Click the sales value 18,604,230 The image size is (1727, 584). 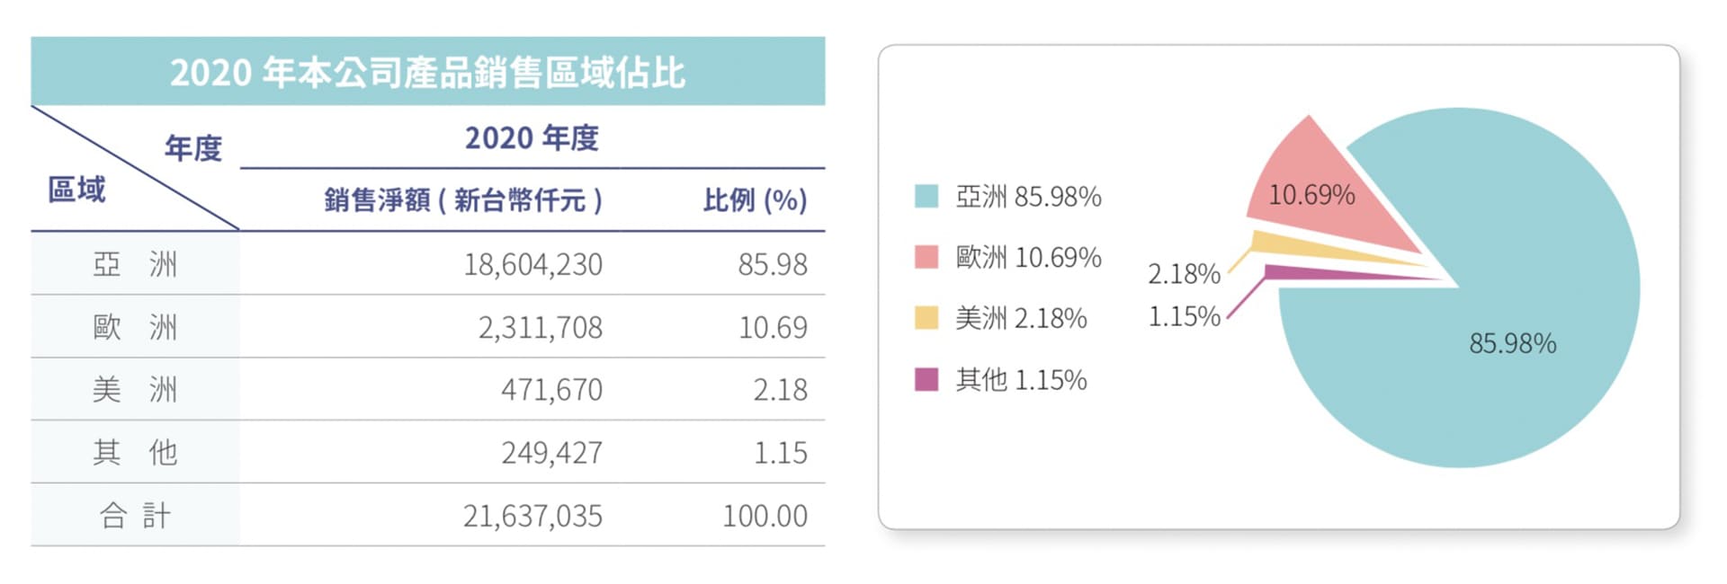pyautogui.click(x=532, y=264)
